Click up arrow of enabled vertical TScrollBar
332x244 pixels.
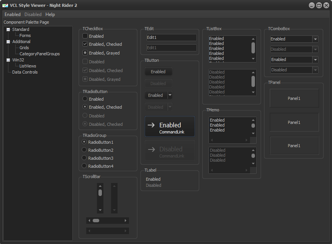[x=100, y=186]
